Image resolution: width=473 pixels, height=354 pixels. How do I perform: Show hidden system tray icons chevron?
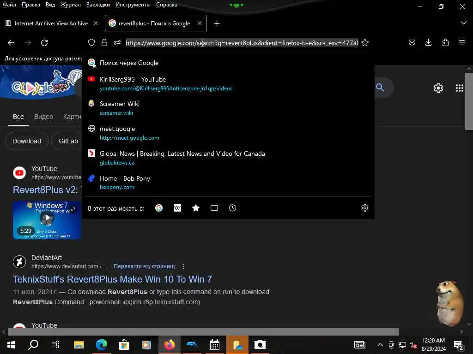tap(380, 345)
